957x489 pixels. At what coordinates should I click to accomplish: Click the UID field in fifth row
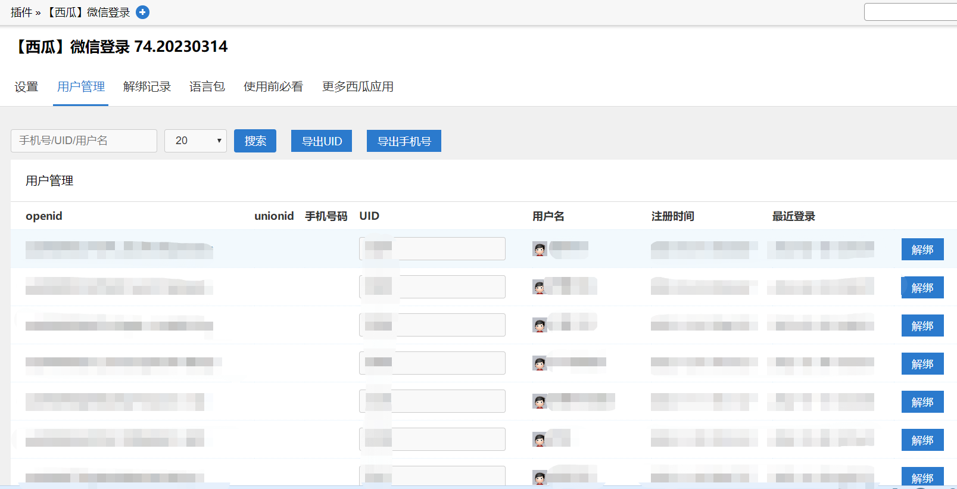coord(432,401)
